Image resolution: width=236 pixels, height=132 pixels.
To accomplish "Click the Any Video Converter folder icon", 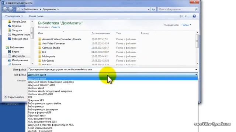I will point(40,44).
